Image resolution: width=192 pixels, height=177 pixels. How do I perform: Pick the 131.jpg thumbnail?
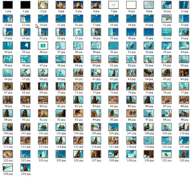pos(166,154)
